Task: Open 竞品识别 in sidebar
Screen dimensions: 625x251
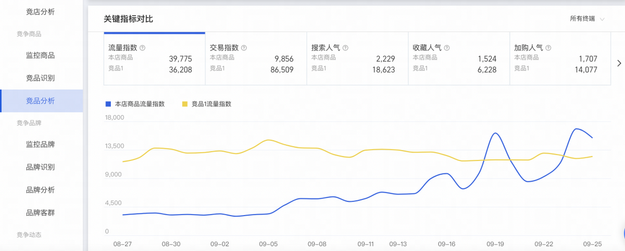Action: 41,78
